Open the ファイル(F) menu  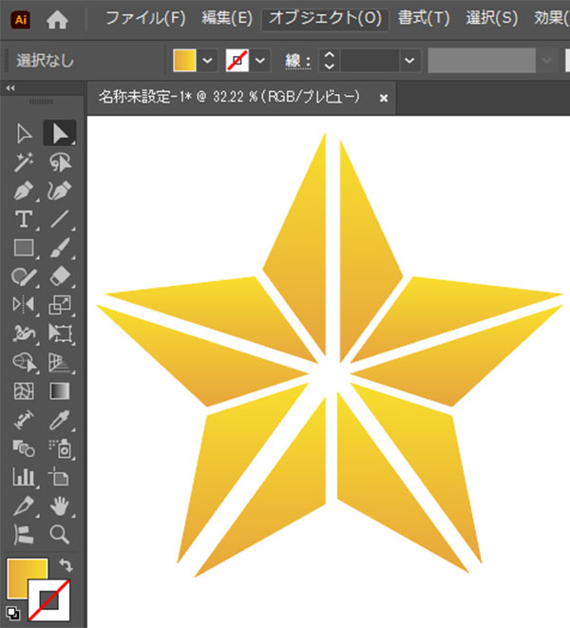pos(146,18)
